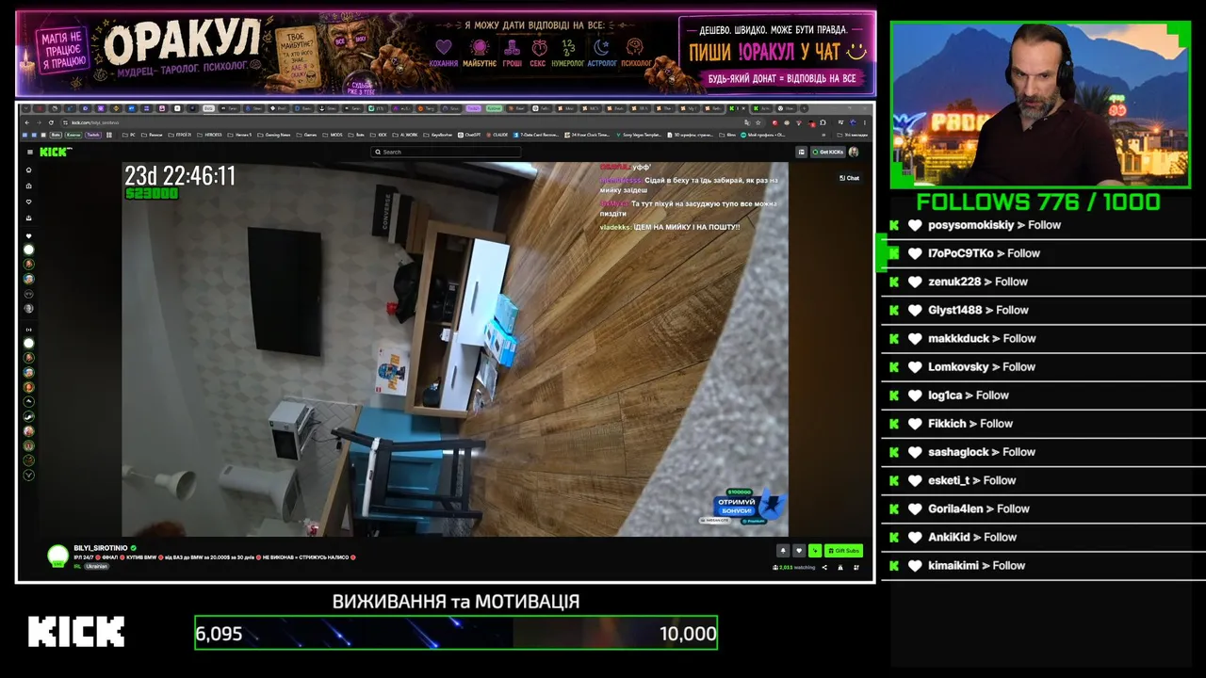Click the Oracle banner at the top
The width and height of the screenshot is (1206, 678).
(x=446, y=53)
